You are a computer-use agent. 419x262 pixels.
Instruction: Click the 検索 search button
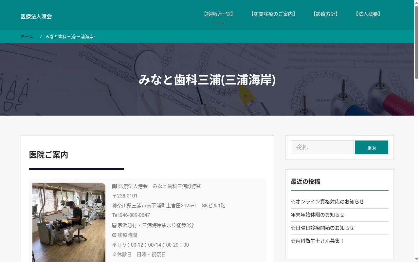pyautogui.click(x=372, y=147)
